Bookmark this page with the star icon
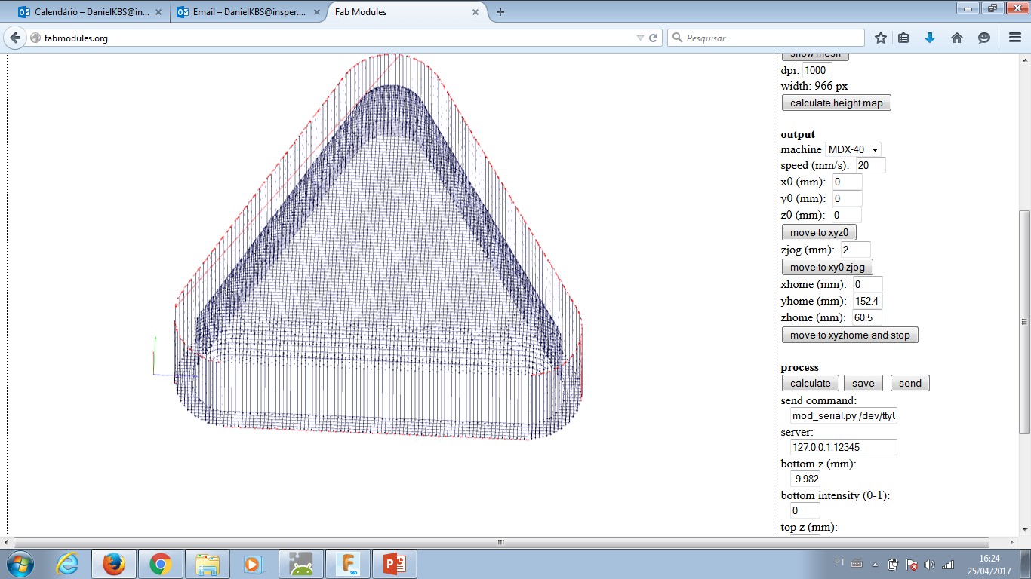Image resolution: width=1031 pixels, height=579 pixels. click(x=880, y=38)
